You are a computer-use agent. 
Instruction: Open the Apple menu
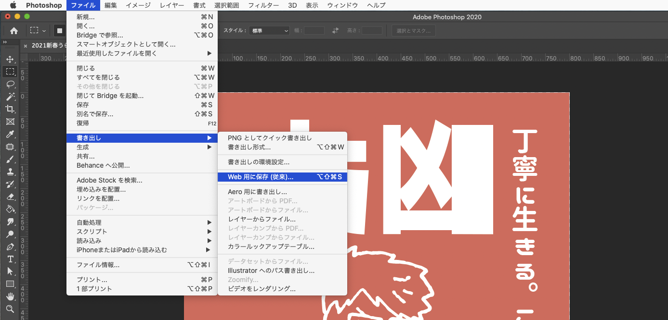click(13, 5)
